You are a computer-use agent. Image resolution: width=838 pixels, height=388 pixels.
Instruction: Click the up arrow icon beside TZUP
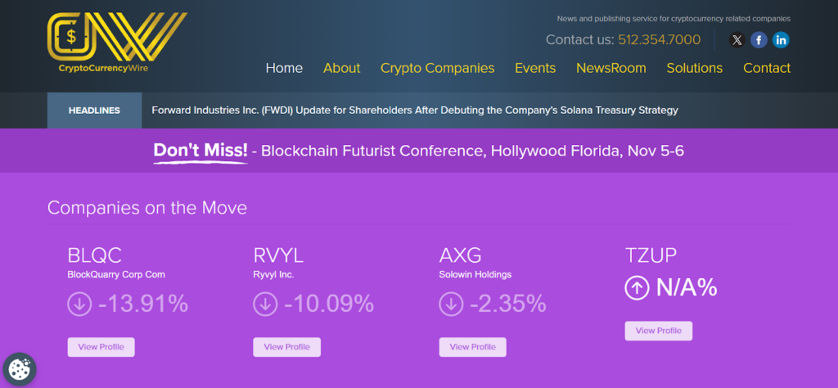tap(637, 287)
